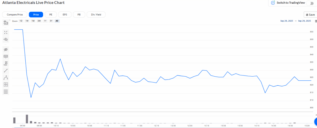This screenshot has width=317, height=128.
Task: Toggle annotations visibility with crossed-eye icon
Action: pyautogui.click(x=6, y=49)
